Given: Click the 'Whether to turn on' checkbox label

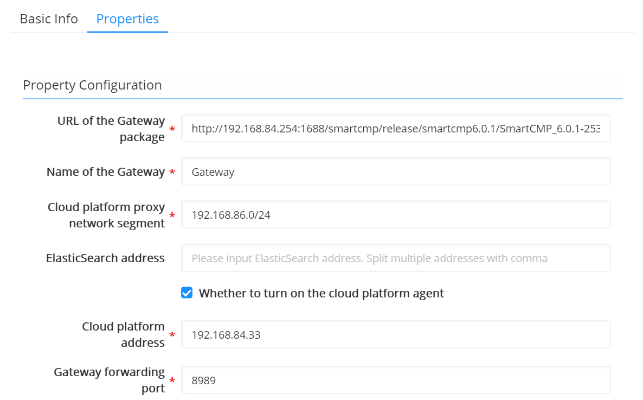Looking at the screenshot, I should [x=322, y=293].
